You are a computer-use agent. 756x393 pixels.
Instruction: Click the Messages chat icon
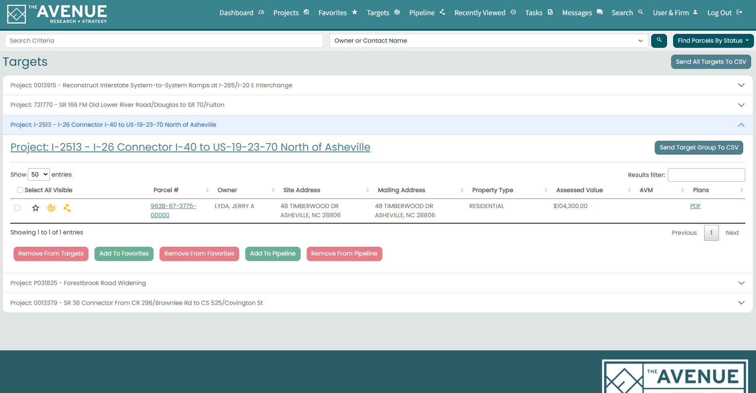(x=600, y=12)
